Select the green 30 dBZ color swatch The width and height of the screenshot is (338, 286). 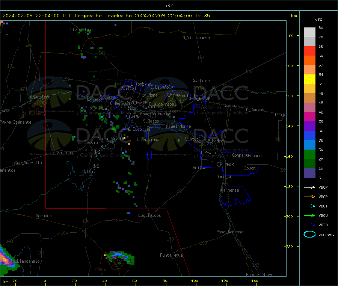(309, 154)
